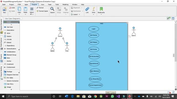Expand the Layout dropdown

click(79, 15)
